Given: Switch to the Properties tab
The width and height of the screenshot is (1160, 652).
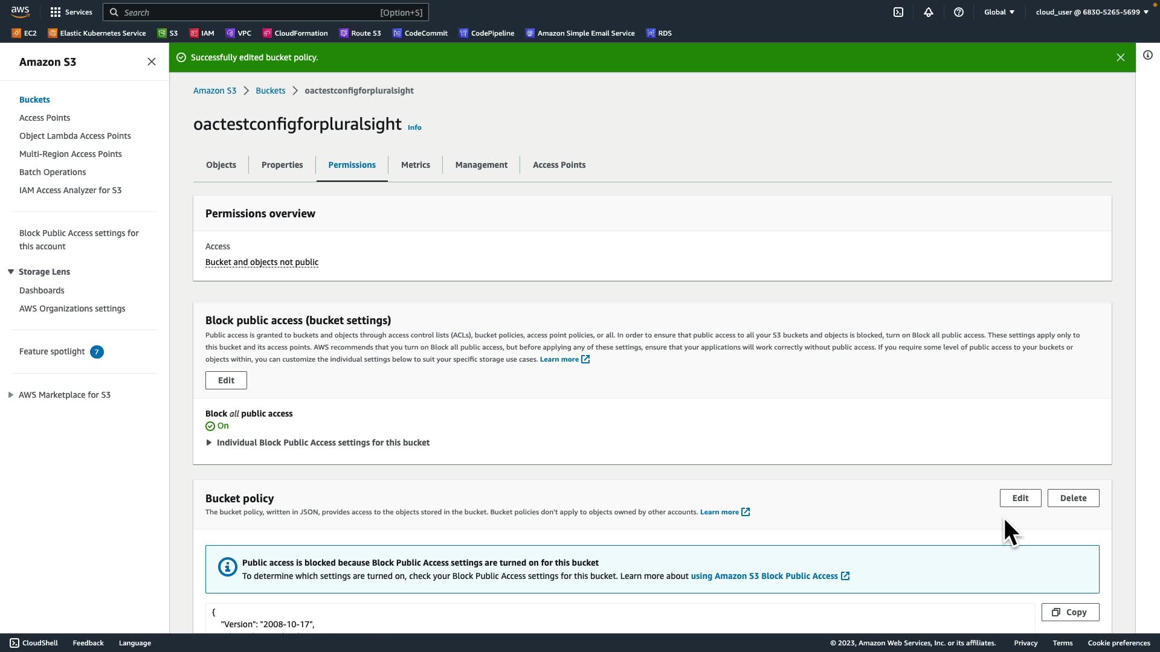Looking at the screenshot, I should 282,165.
